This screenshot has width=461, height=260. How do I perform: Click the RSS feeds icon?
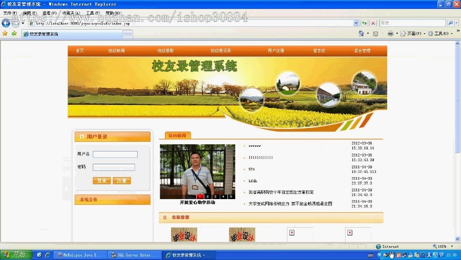pyautogui.click(x=375, y=34)
